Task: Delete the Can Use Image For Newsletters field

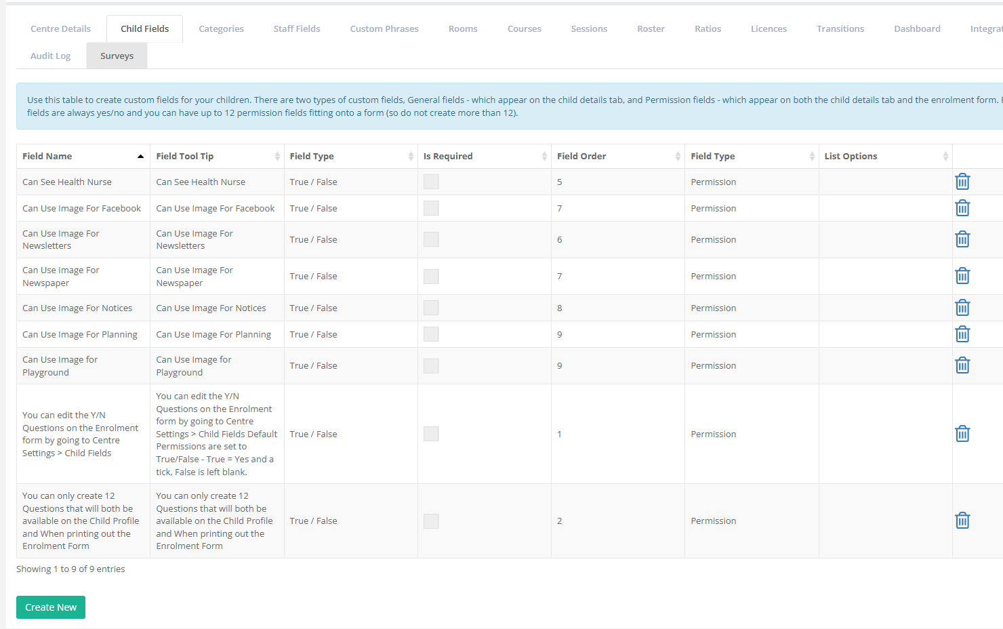Action: point(962,239)
